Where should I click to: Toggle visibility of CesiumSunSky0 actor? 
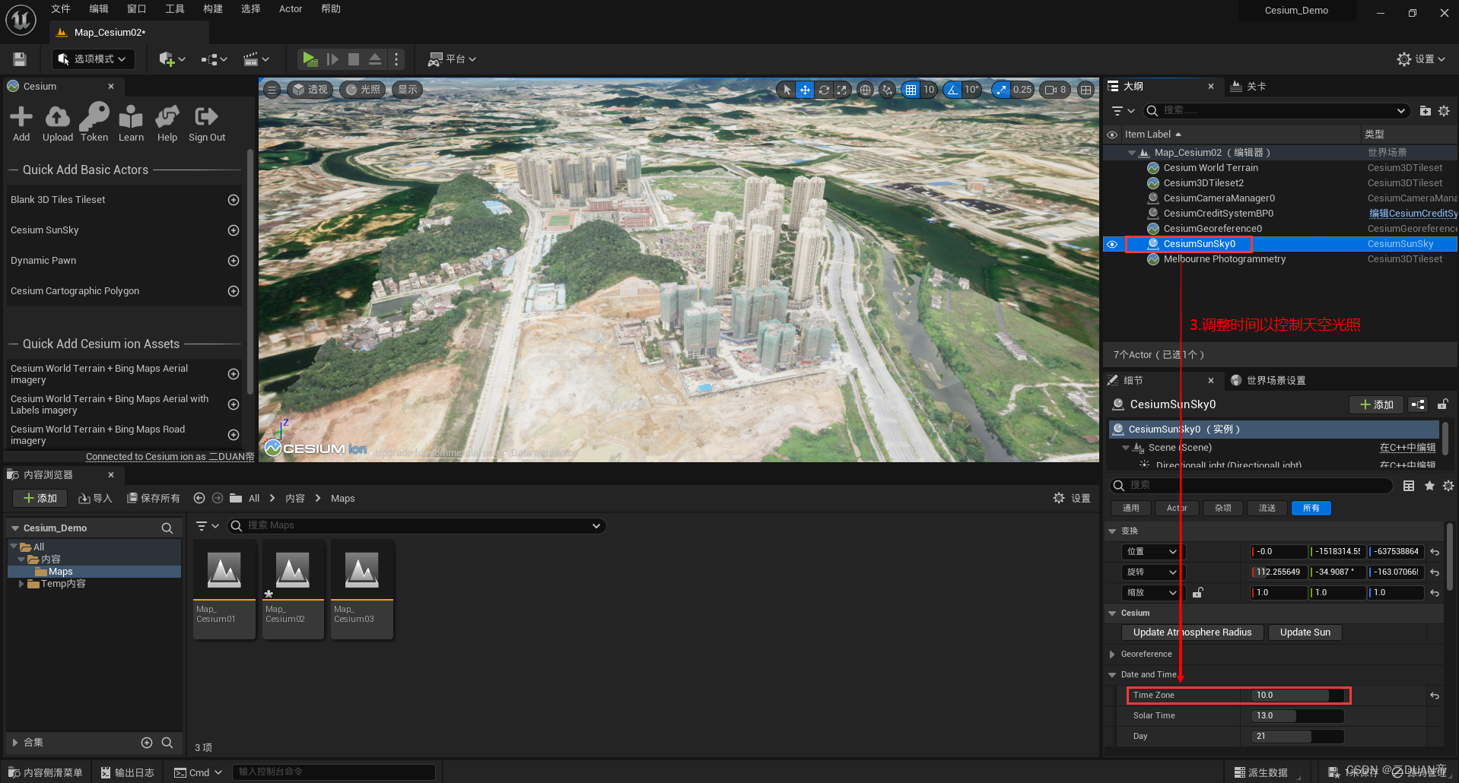point(1112,244)
